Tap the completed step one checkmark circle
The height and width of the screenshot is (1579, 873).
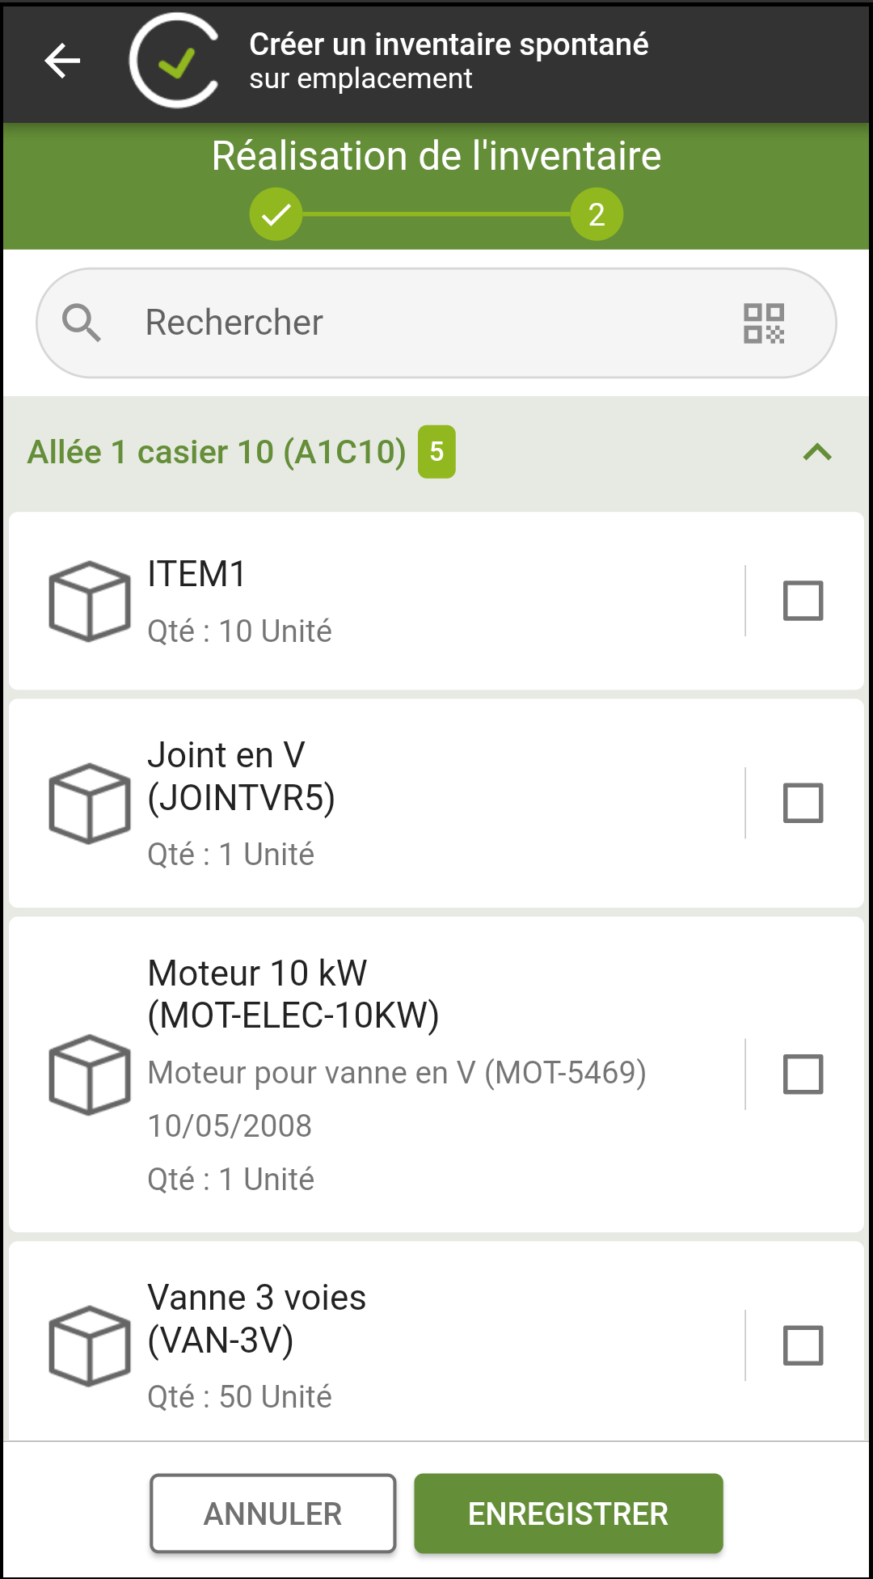276,214
